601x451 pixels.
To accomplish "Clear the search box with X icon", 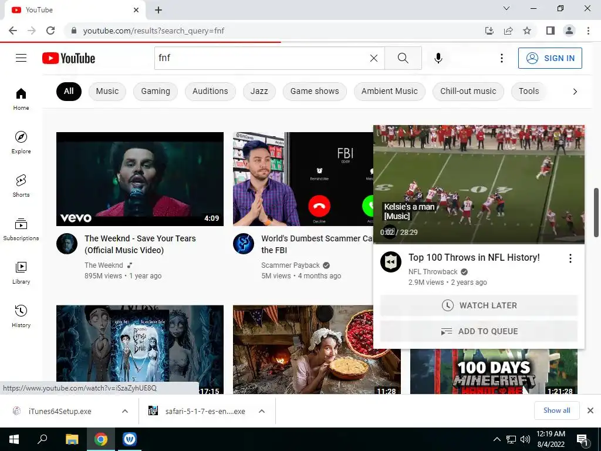I will point(374,58).
